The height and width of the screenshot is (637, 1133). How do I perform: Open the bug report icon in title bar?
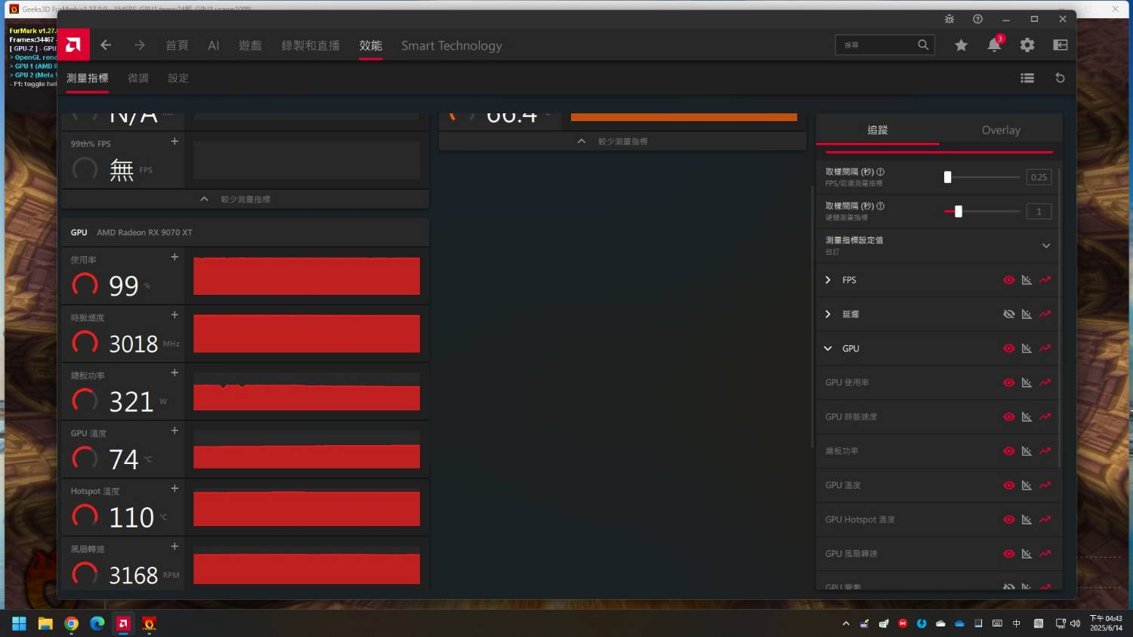[949, 19]
